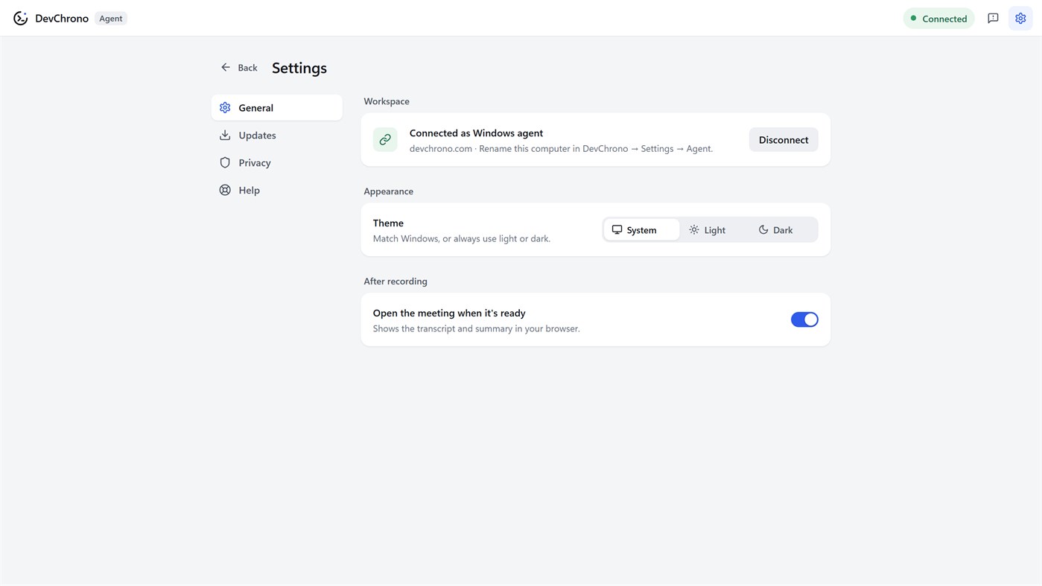Click the Workspace section heading
This screenshot has height=586, width=1042.
[x=387, y=101]
